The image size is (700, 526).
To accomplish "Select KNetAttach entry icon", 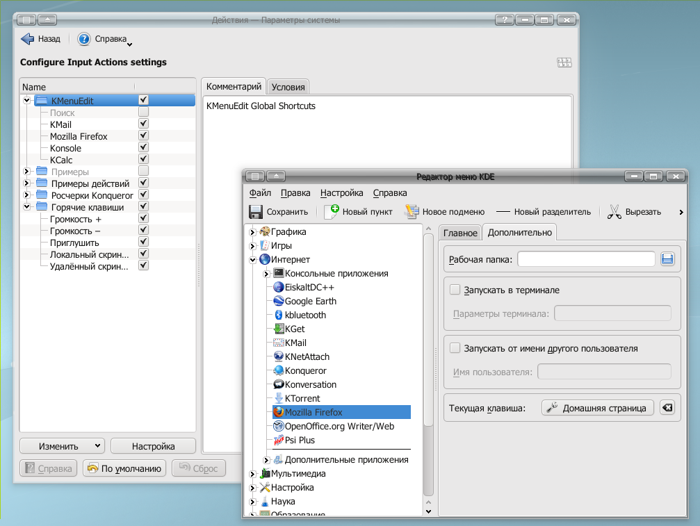I will click(279, 356).
